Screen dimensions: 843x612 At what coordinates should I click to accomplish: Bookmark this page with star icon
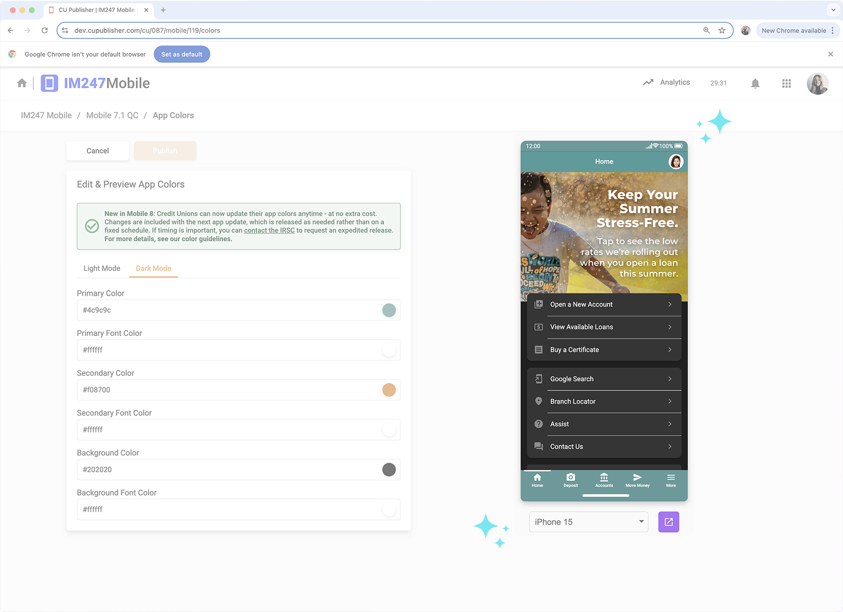click(722, 30)
